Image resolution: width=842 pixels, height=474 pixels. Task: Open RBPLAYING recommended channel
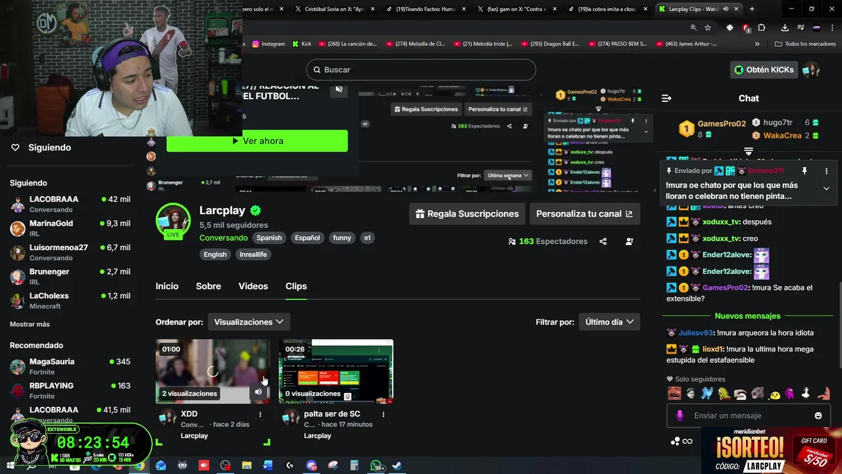(70, 390)
